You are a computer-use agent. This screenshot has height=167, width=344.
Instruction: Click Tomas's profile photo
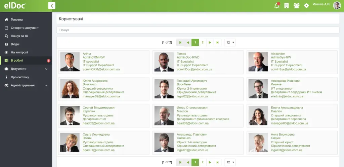click(164, 62)
